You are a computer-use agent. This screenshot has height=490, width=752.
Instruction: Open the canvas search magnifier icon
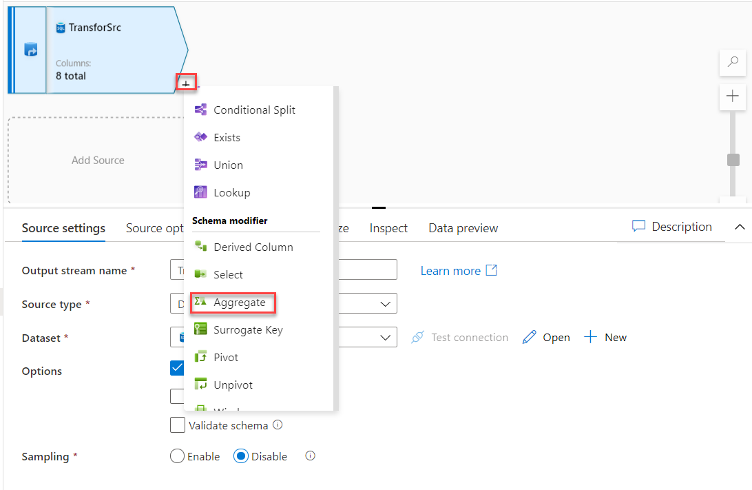pos(733,62)
